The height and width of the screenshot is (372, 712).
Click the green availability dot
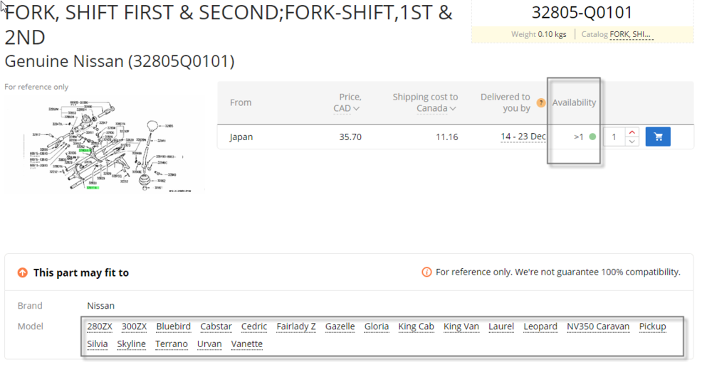(x=592, y=137)
